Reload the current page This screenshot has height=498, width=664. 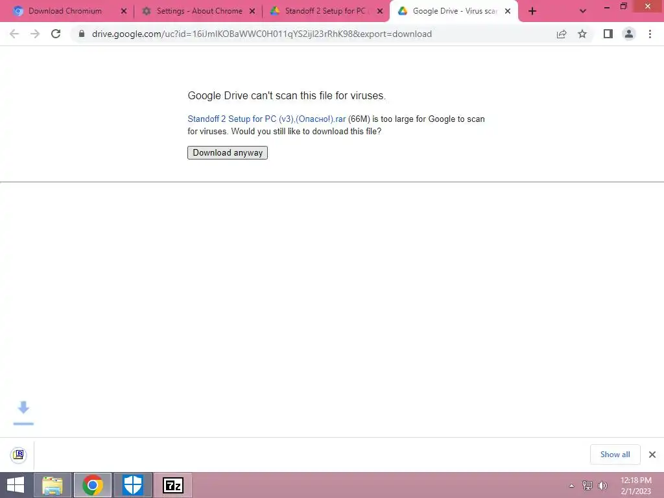point(56,34)
